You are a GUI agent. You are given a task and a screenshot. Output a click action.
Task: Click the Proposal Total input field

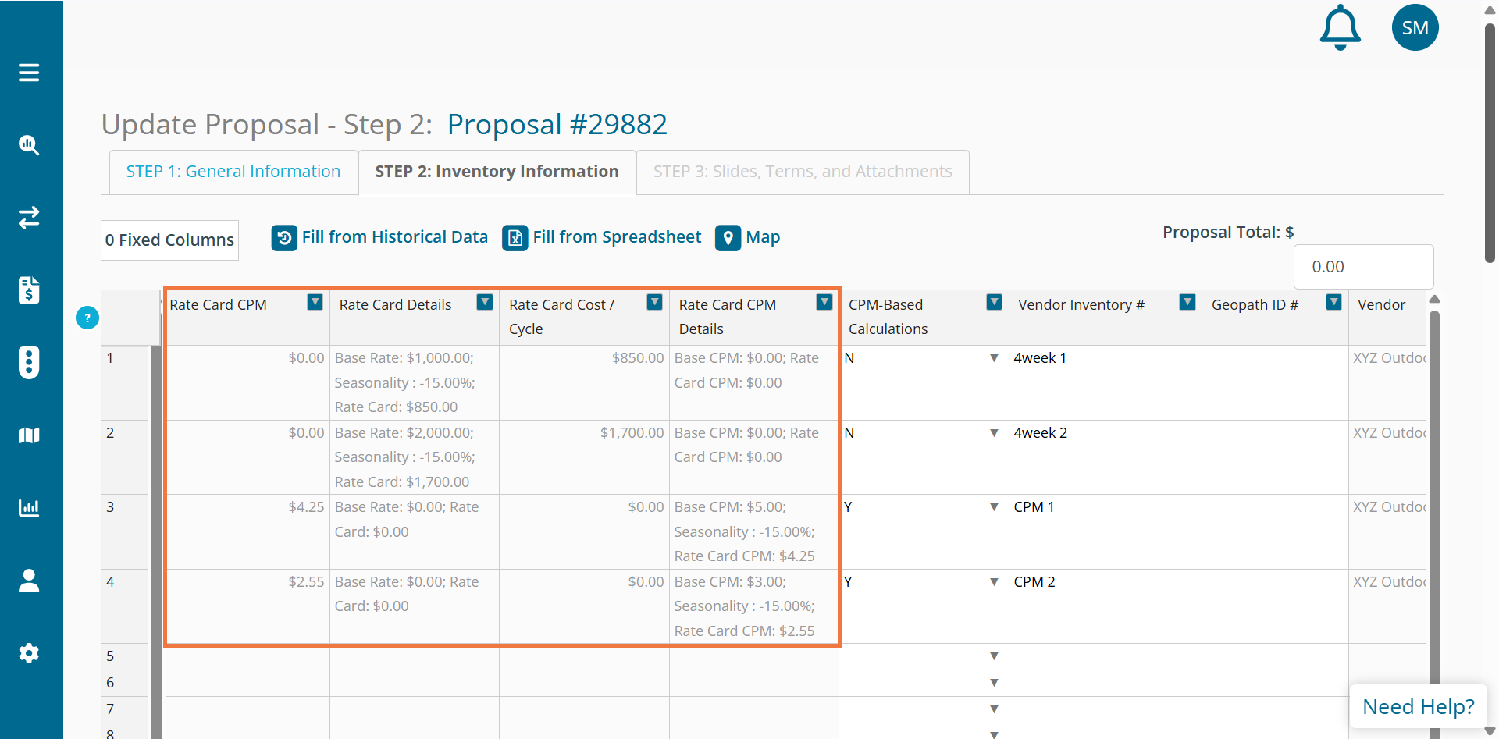point(1362,267)
